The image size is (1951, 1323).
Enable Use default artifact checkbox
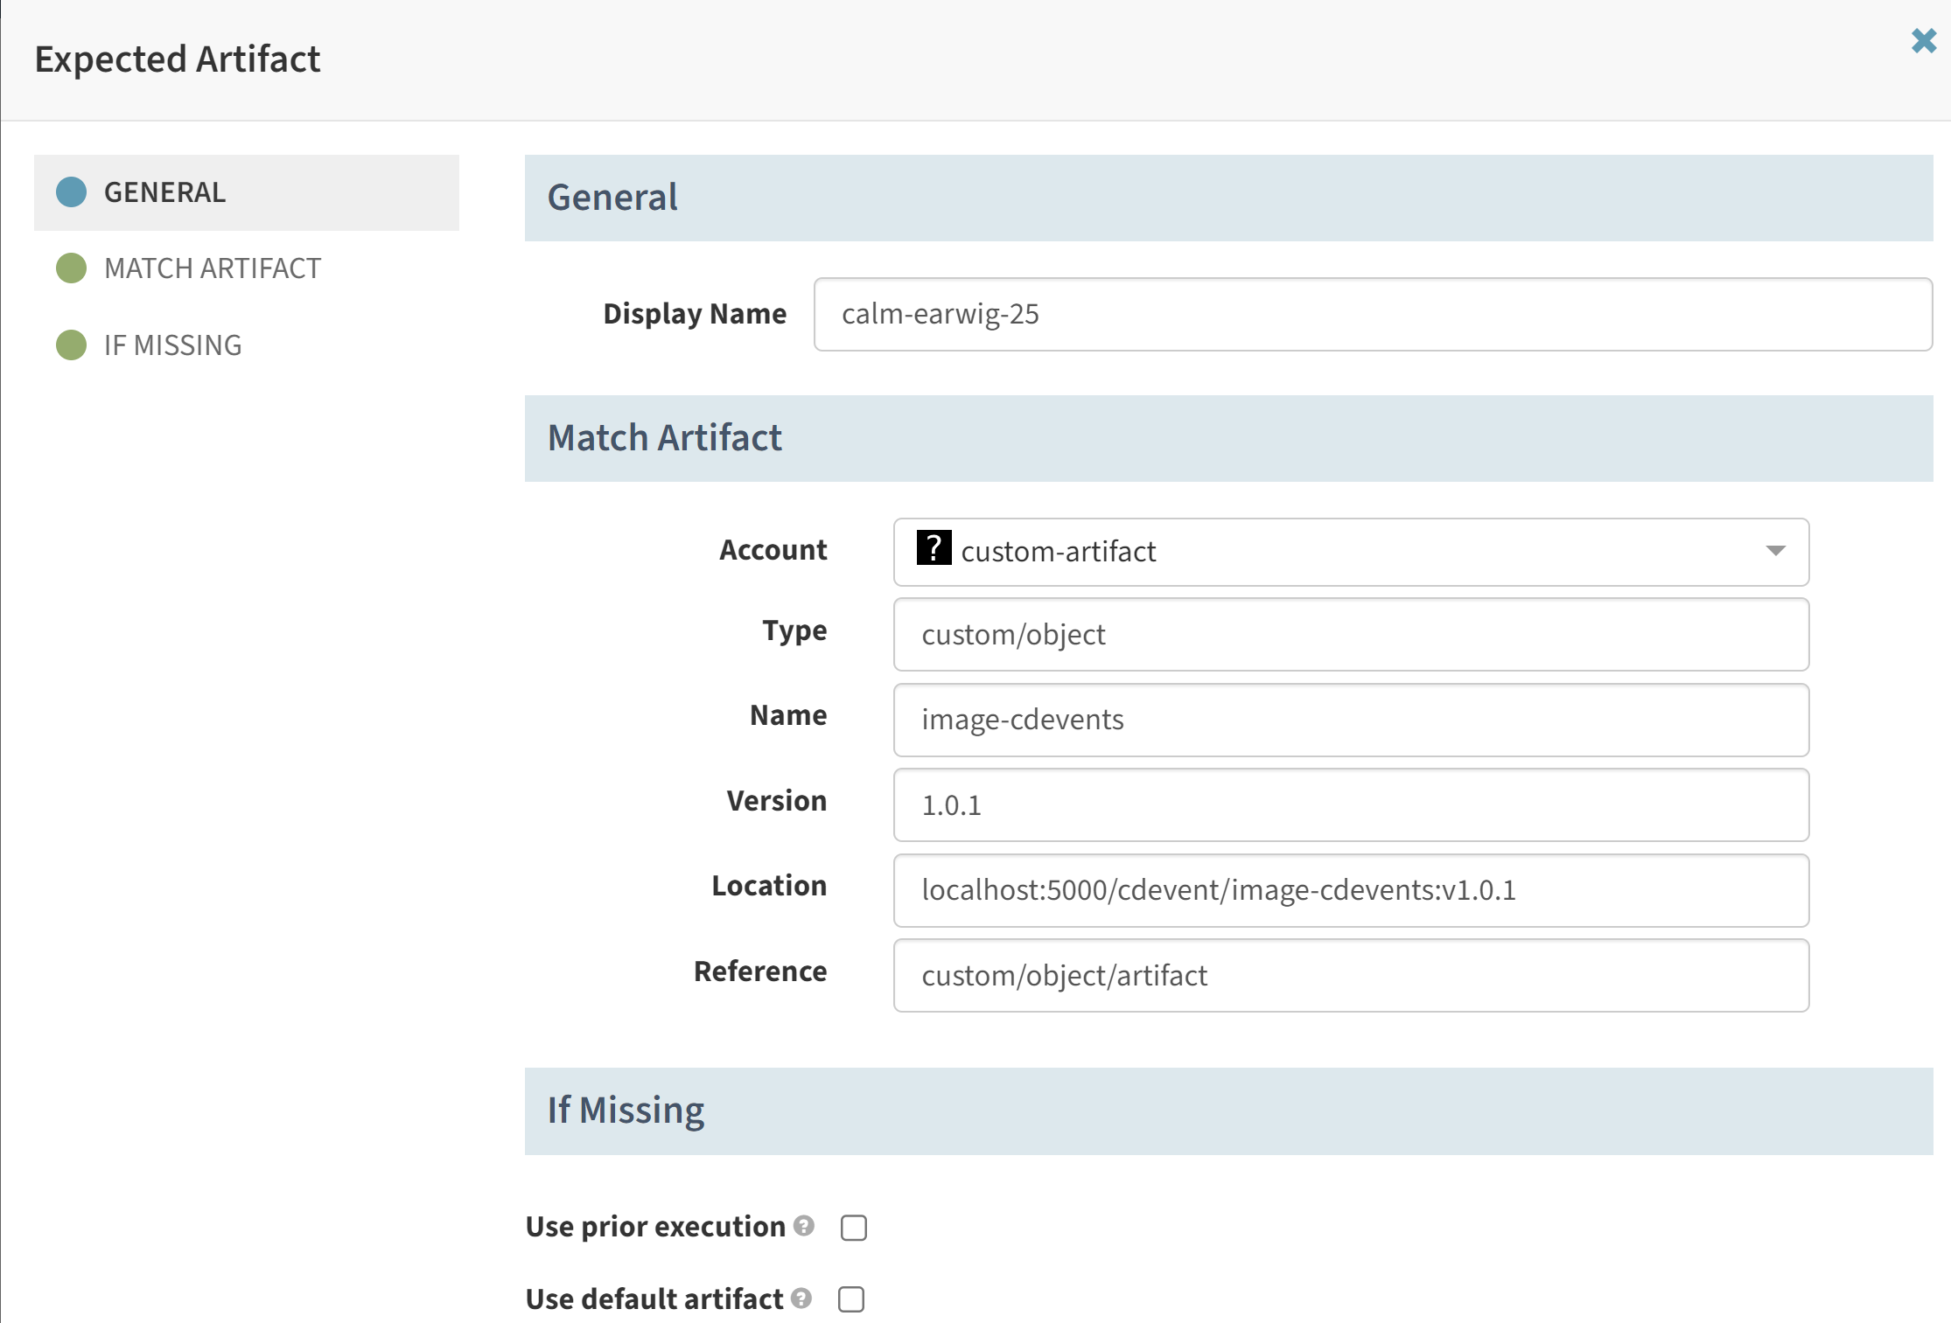851,1299
